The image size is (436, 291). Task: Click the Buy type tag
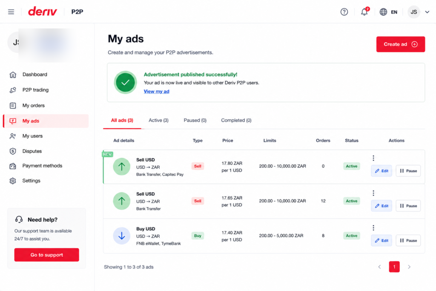(x=198, y=236)
